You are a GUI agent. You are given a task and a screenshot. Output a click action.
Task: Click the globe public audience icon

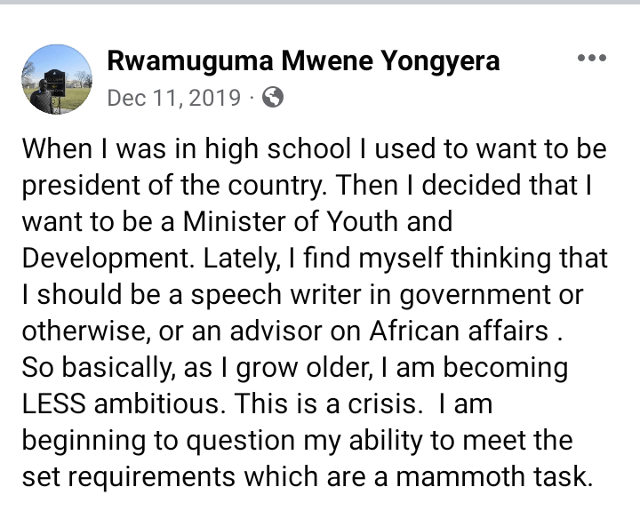274,98
